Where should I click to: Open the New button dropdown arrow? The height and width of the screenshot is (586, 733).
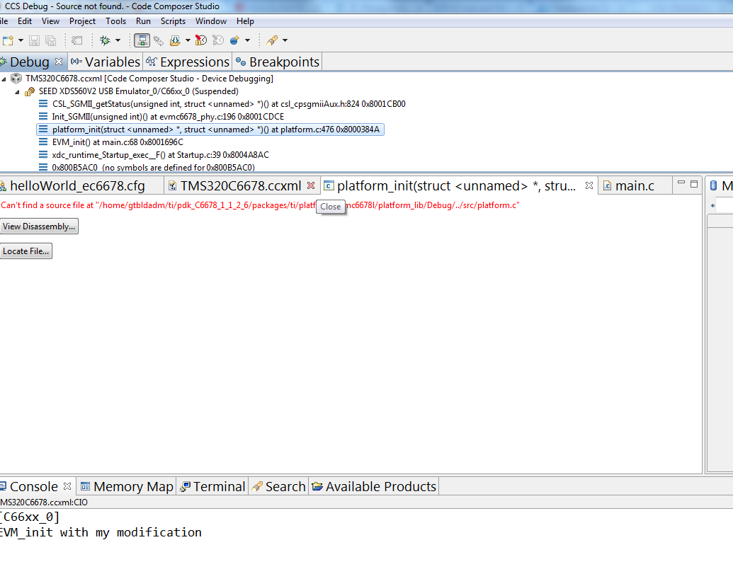pos(20,40)
